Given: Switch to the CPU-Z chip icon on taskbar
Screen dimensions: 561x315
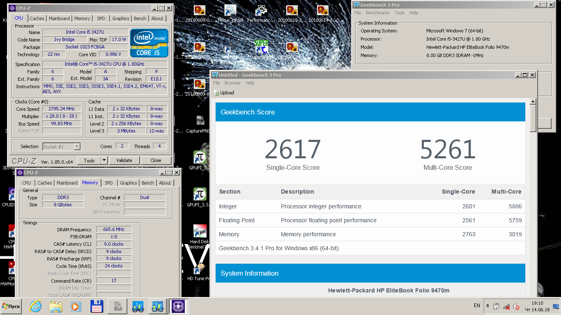Looking at the screenshot, I should (x=179, y=306).
